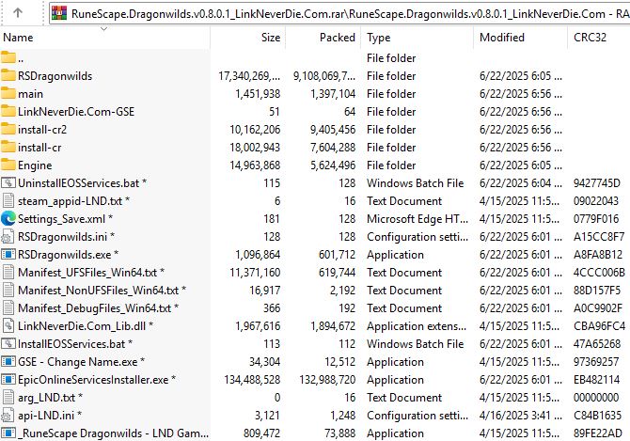Click the Manifest_DebugFiles_Win64.txt file icon
The image size is (630, 441).
point(8,308)
